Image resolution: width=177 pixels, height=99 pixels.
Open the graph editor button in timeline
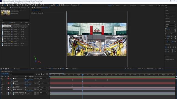[x=47, y=74]
